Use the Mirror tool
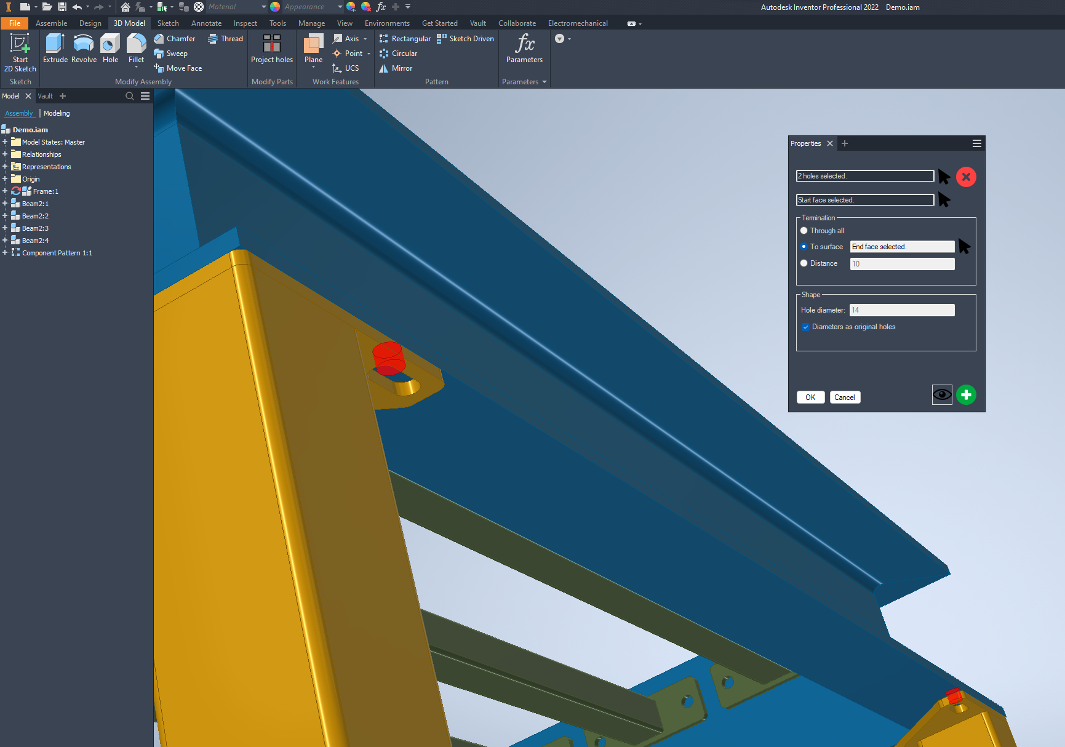 [x=396, y=68]
